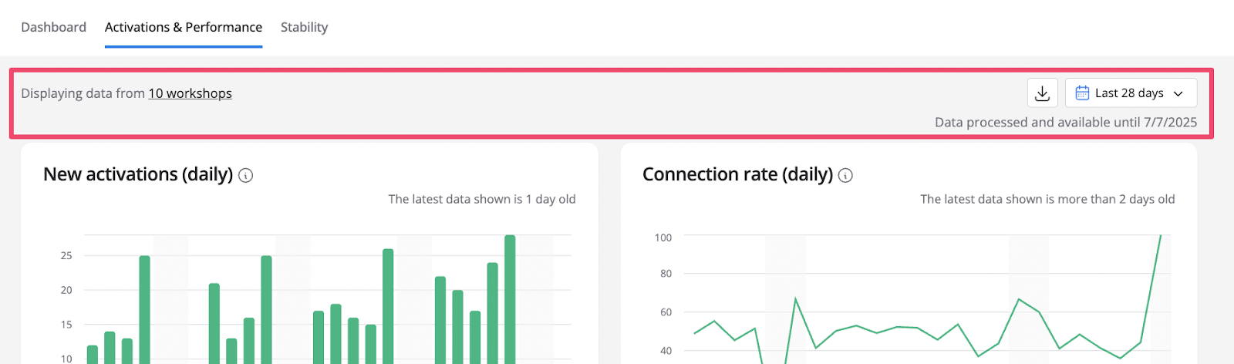Select the Activations & Performance tab

(184, 27)
